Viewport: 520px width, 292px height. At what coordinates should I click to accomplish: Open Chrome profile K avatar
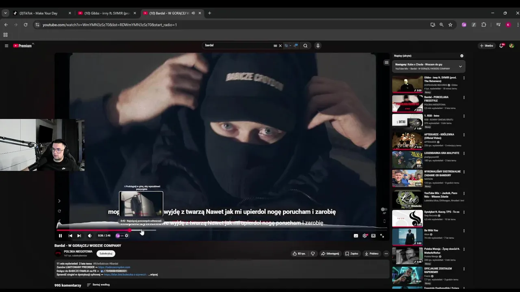click(x=508, y=25)
